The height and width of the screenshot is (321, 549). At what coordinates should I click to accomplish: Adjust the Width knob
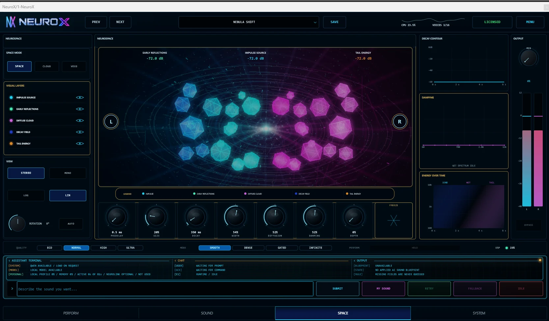click(x=235, y=217)
